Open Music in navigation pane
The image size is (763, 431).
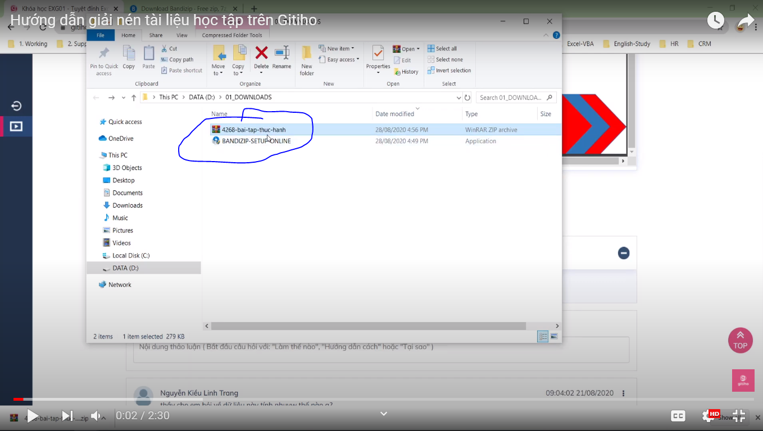point(116,218)
